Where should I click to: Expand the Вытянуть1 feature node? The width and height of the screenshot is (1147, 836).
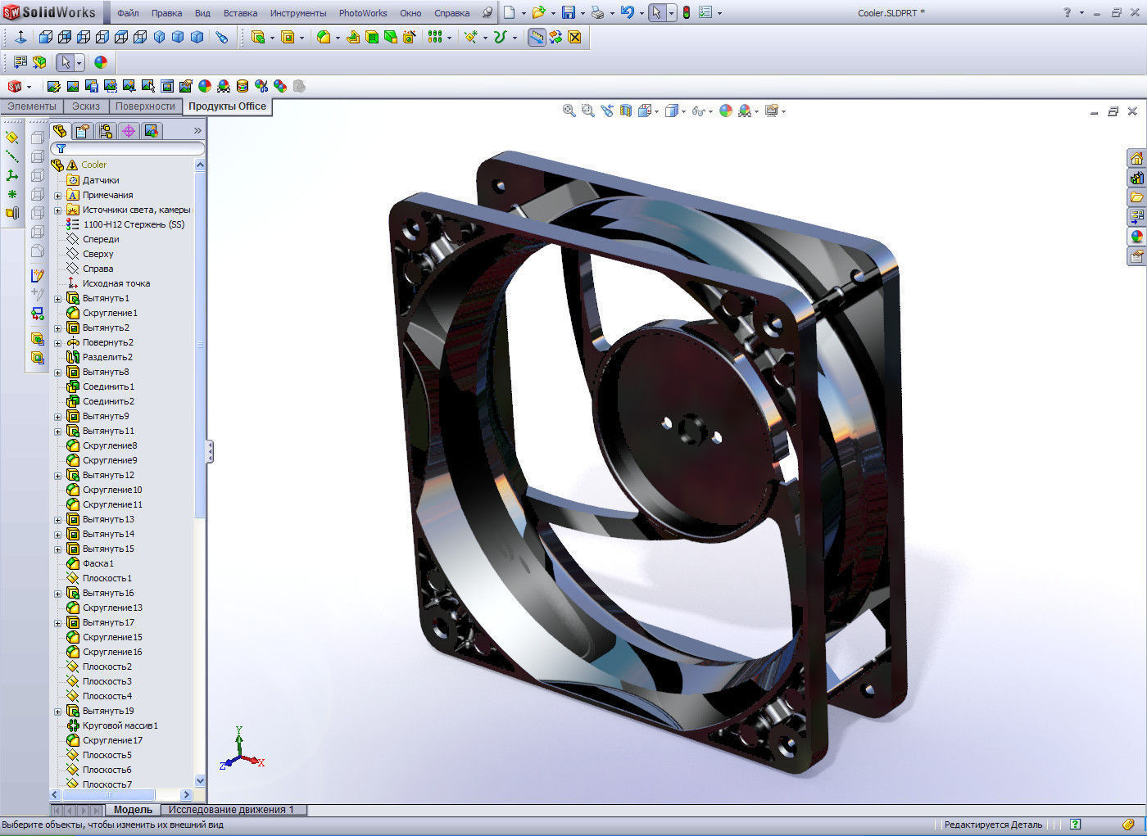(x=58, y=299)
